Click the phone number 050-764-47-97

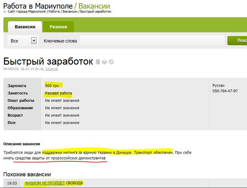pos(225,91)
